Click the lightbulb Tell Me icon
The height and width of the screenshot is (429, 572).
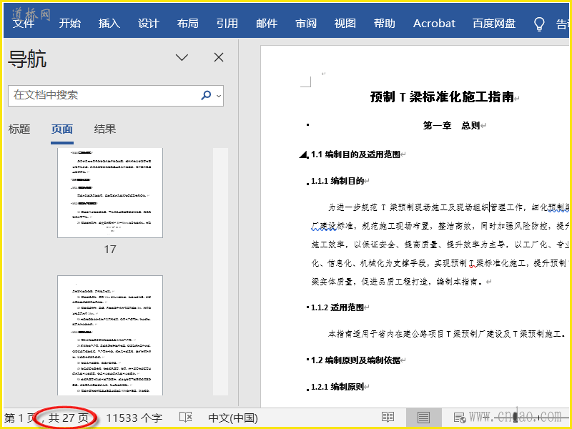click(539, 24)
